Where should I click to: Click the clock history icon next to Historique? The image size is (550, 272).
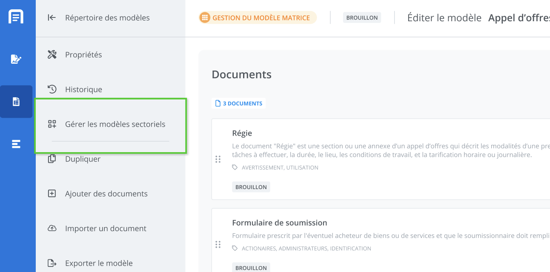click(52, 89)
